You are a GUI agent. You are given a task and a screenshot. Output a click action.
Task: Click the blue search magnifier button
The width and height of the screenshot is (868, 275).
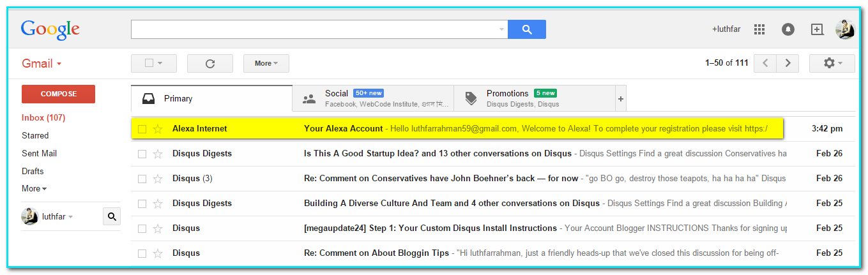[x=526, y=29]
